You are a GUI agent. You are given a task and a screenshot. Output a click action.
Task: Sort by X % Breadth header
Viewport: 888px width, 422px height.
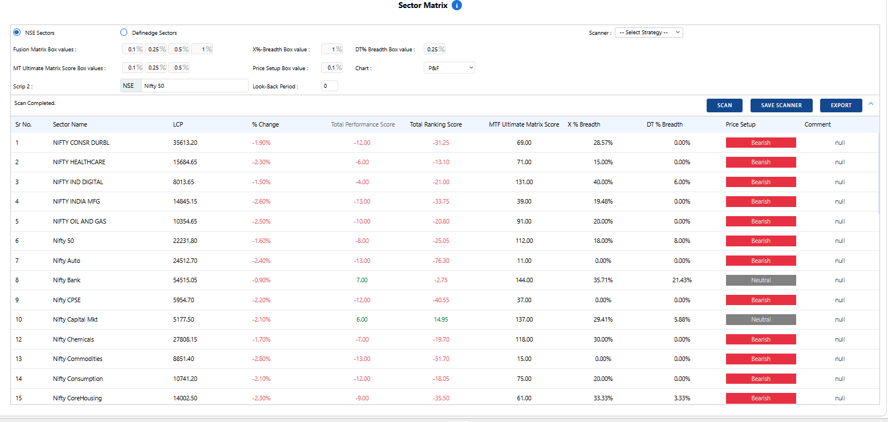click(584, 124)
